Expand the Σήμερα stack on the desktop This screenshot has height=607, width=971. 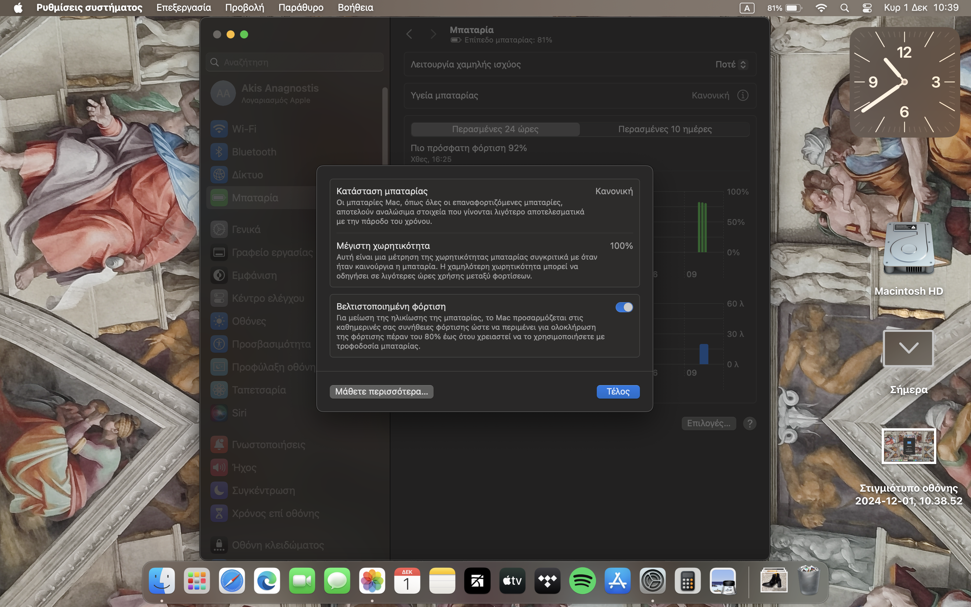click(x=908, y=348)
